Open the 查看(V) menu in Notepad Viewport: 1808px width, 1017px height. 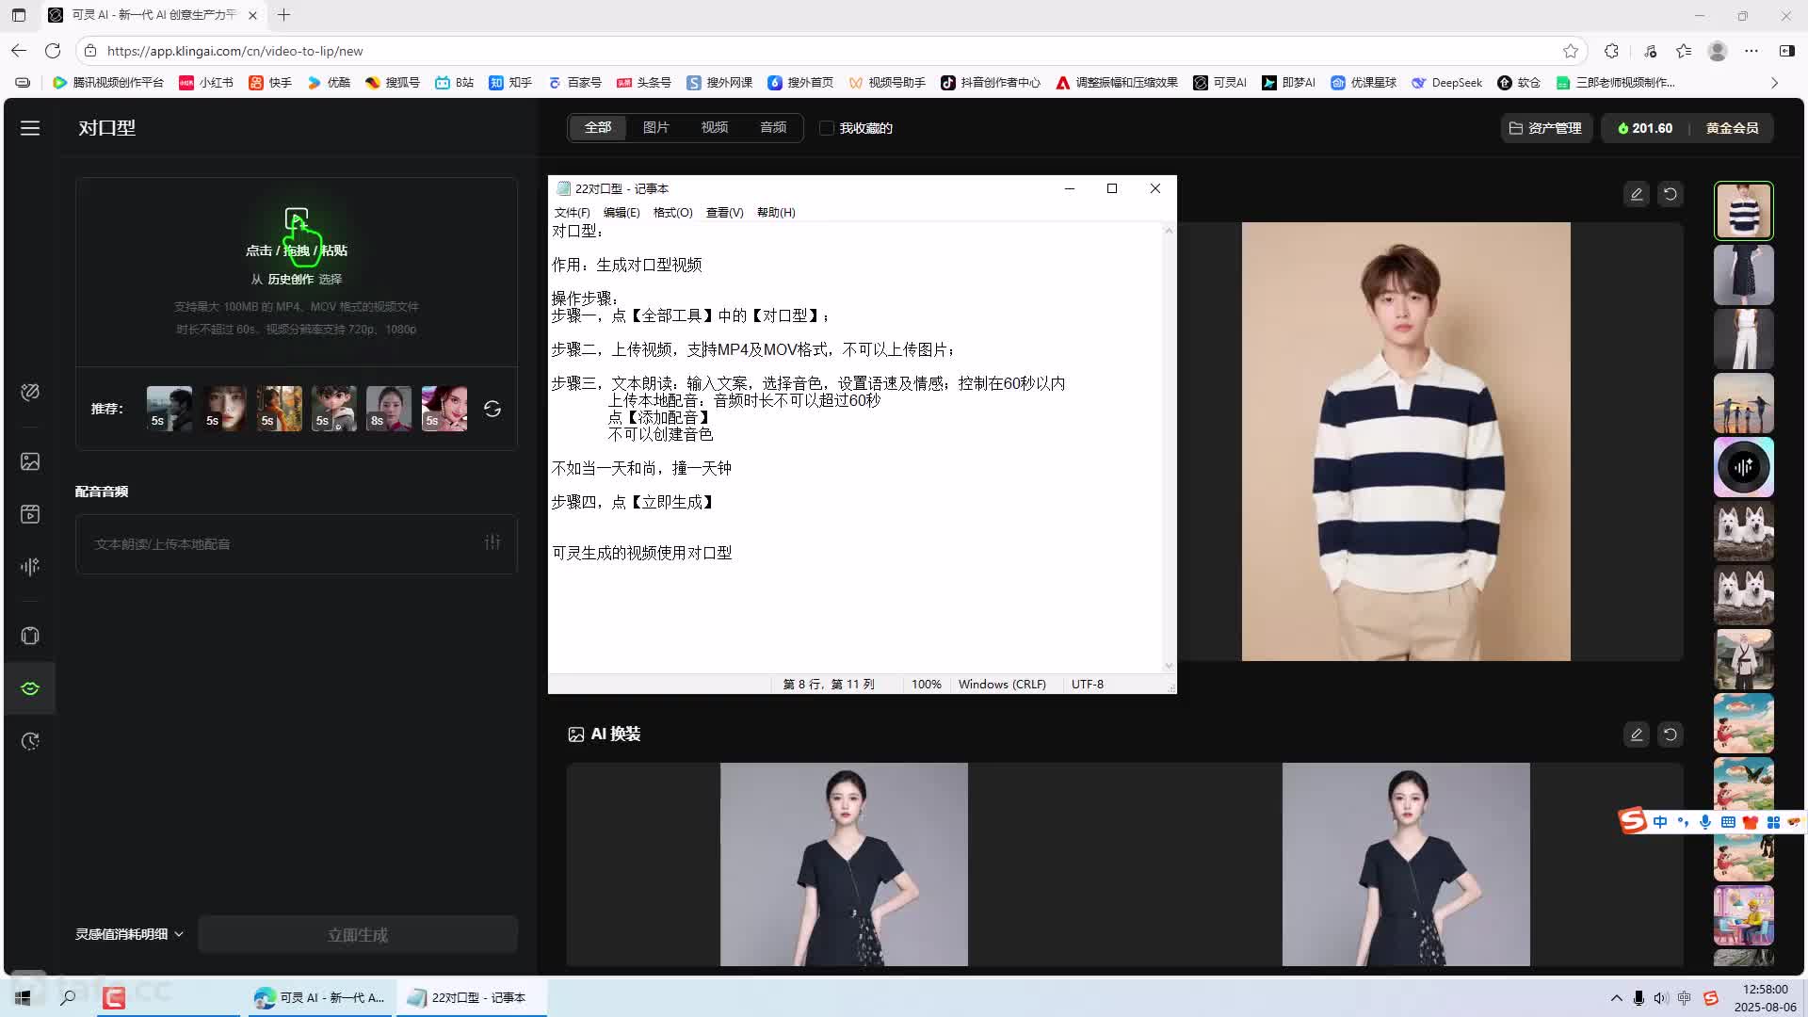(x=724, y=213)
